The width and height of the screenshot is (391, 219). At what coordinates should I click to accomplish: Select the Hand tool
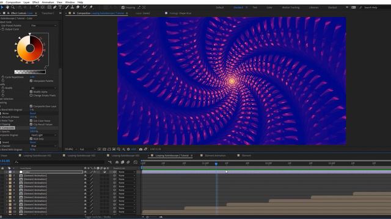(x=7, y=7)
